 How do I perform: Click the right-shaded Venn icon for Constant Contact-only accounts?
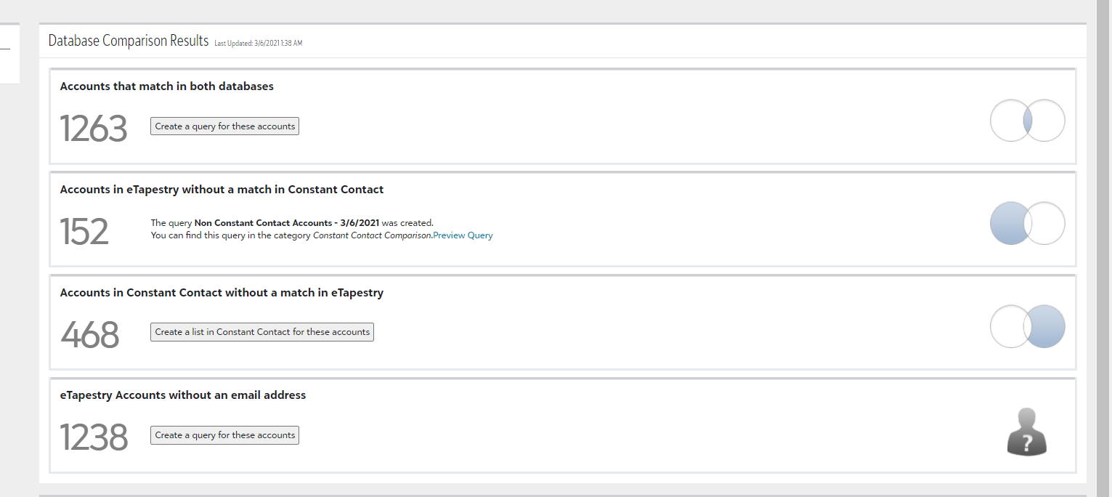pyautogui.click(x=1027, y=326)
